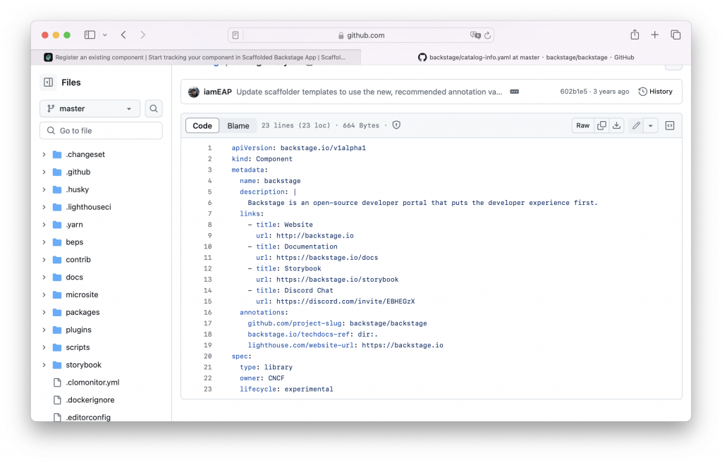
Task: Open the microsite folder
Action: tap(82, 294)
